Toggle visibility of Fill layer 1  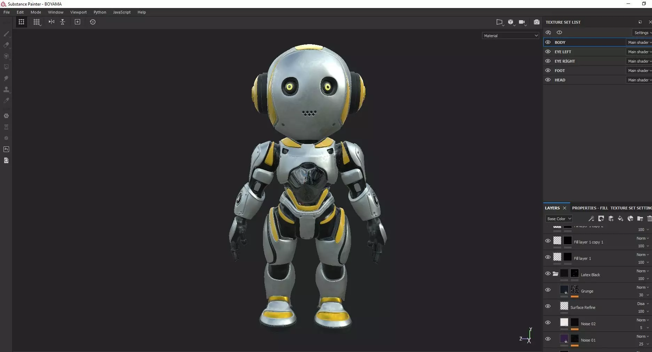click(x=548, y=257)
